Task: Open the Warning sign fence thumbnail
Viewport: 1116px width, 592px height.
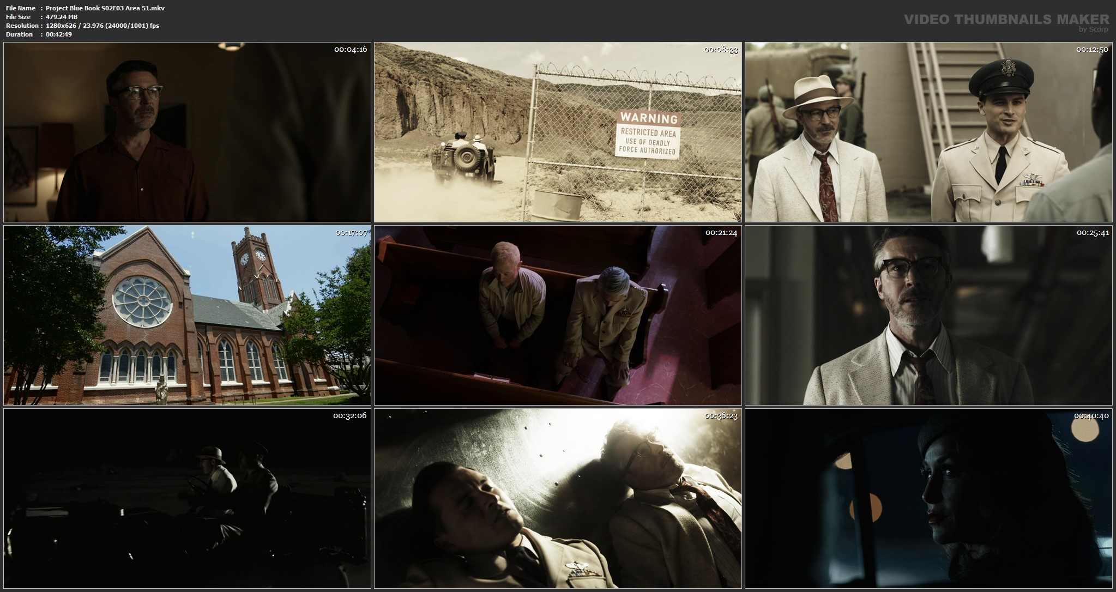Action: click(558, 132)
